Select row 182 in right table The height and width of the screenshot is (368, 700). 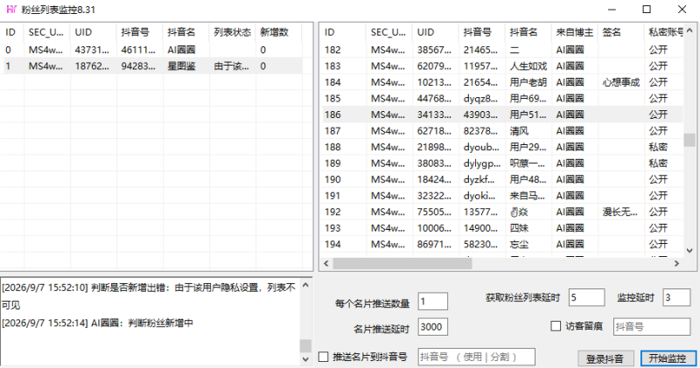(x=502, y=50)
